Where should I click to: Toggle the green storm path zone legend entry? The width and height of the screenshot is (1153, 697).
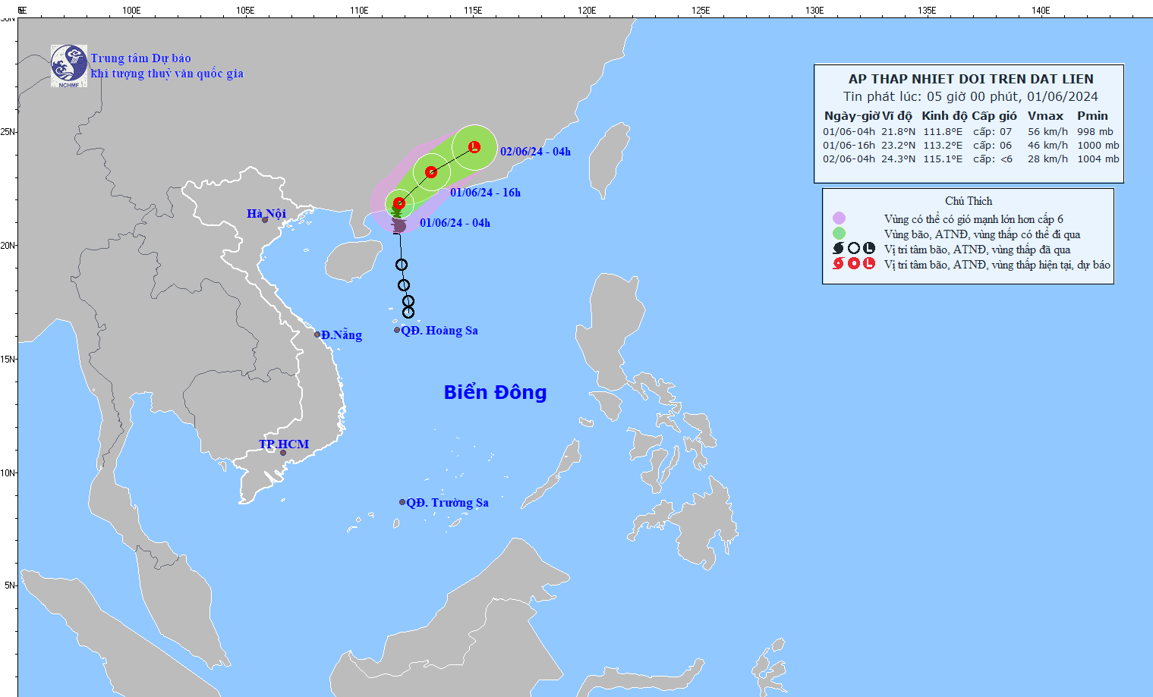click(x=838, y=234)
